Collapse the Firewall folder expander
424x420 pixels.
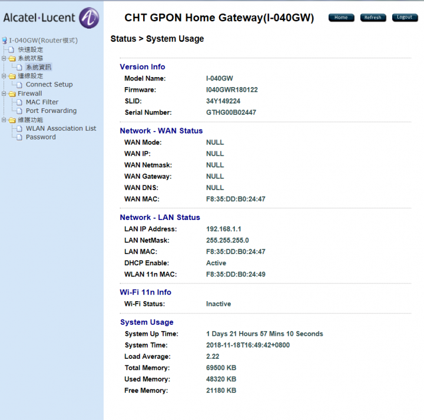pos(4,94)
